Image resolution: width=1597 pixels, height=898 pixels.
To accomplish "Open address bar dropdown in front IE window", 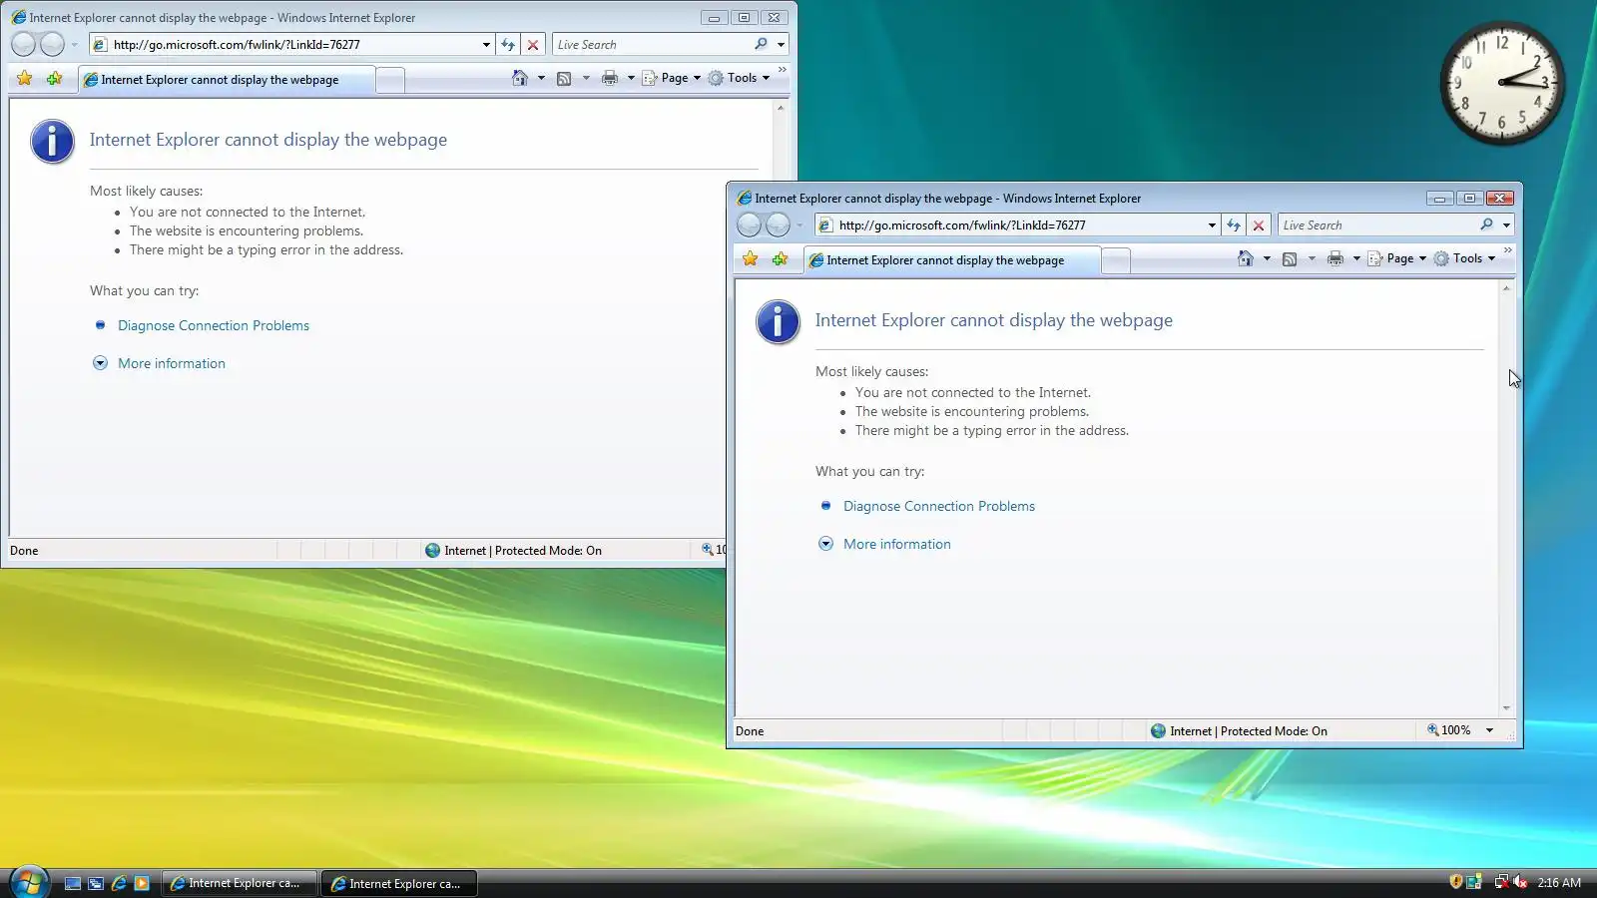I will pos(1212,225).
